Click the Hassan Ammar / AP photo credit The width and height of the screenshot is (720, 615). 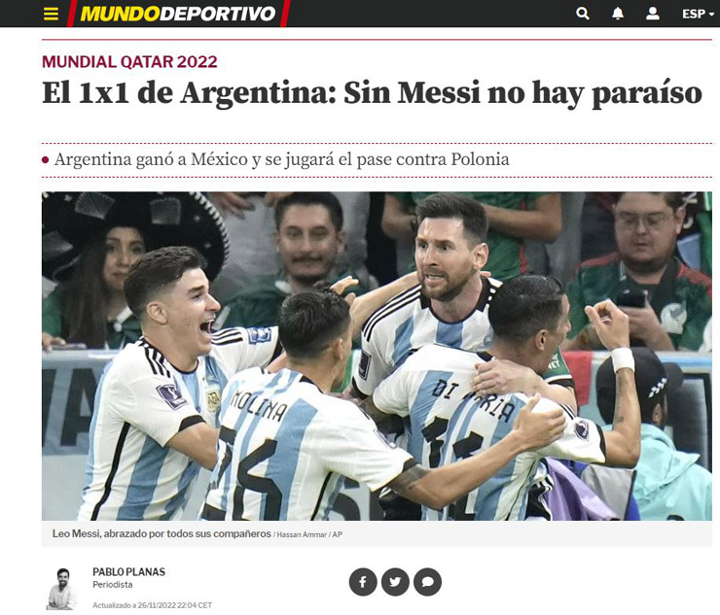click(x=309, y=534)
